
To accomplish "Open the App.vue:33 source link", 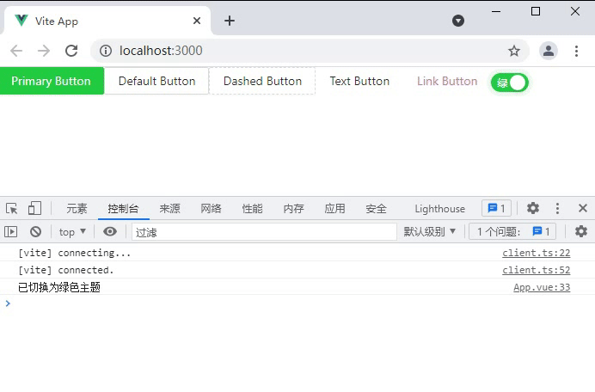I will pos(542,287).
